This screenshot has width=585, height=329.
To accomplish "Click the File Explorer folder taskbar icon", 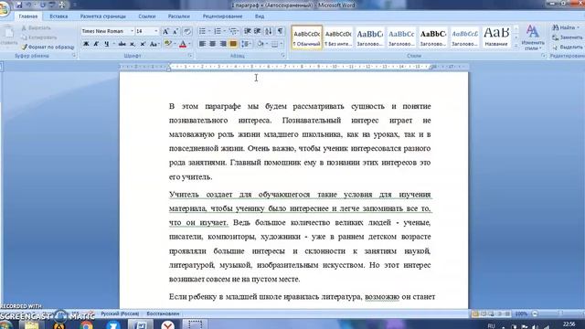I will (32, 325).
